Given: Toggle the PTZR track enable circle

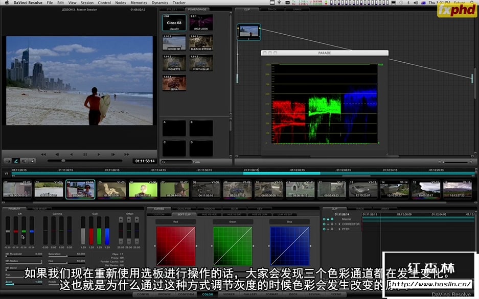Looking at the screenshot, I should click(324, 229).
